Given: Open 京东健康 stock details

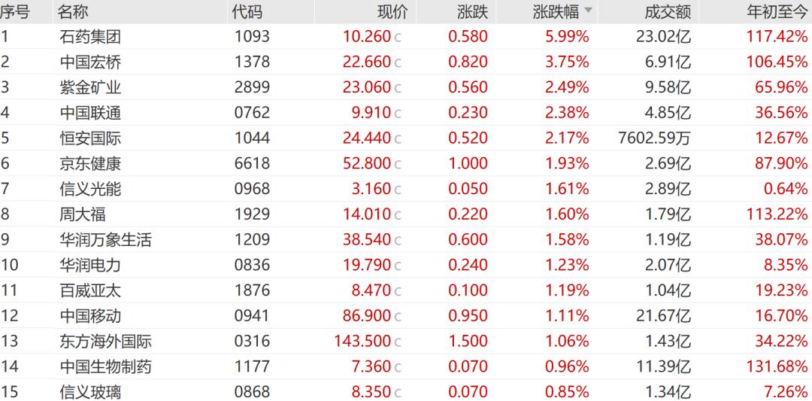Looking at the screenshot, I should click(x=406, y=163).
